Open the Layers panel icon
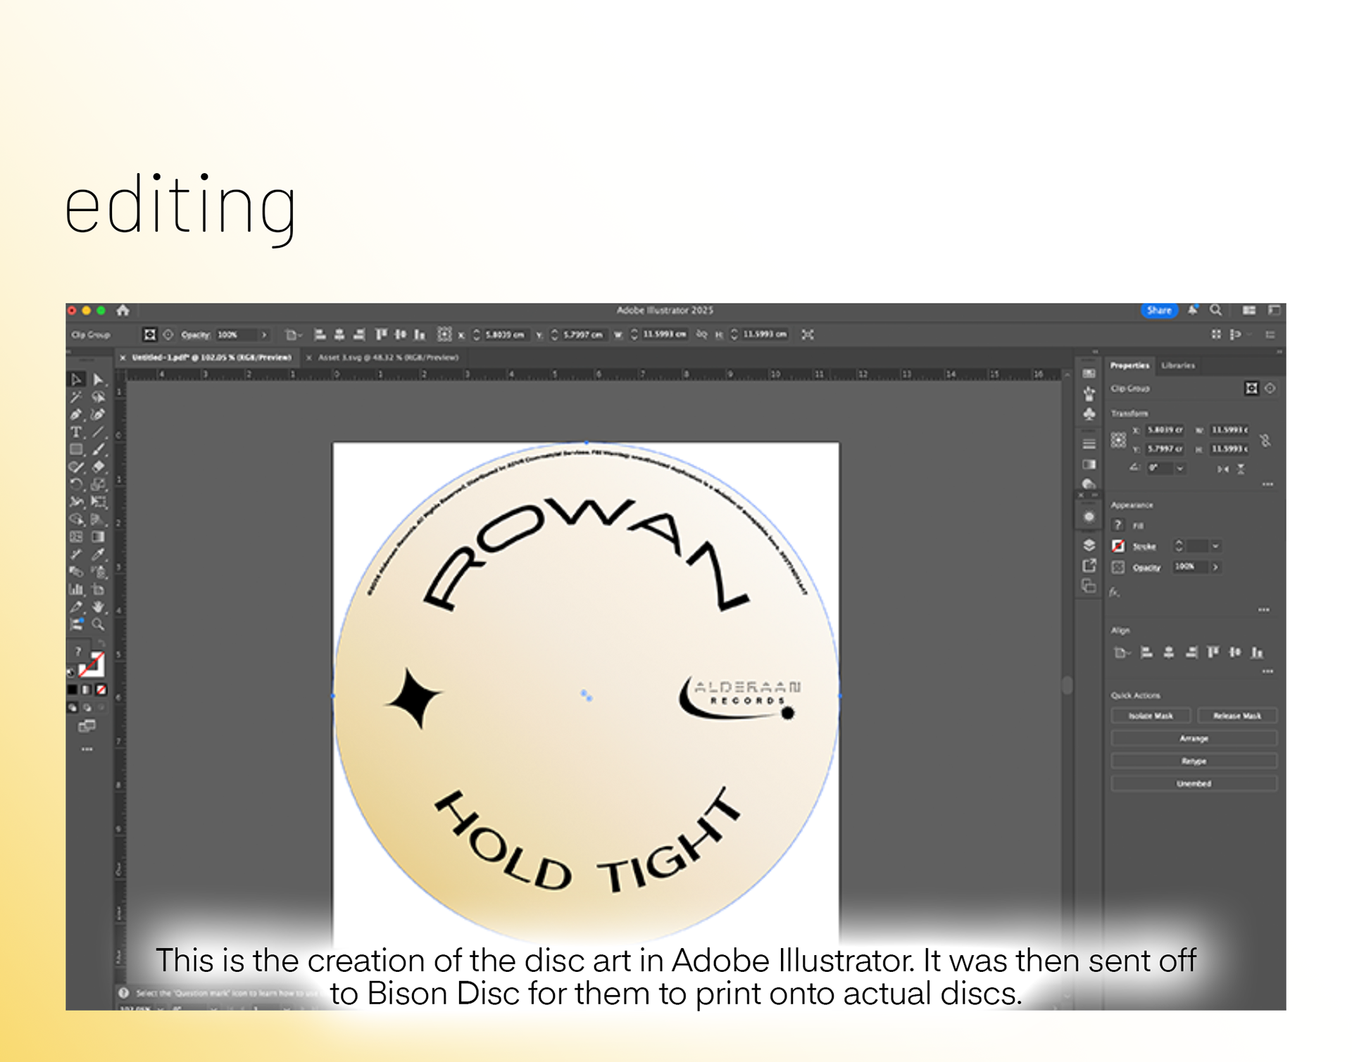Viewport: 1352px width, 1062px height. tap(1089, 545)
